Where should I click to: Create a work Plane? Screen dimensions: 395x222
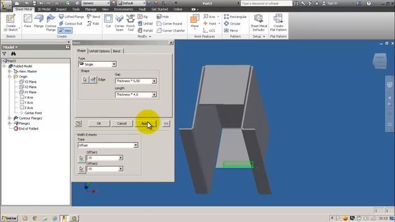coord(194,22)
